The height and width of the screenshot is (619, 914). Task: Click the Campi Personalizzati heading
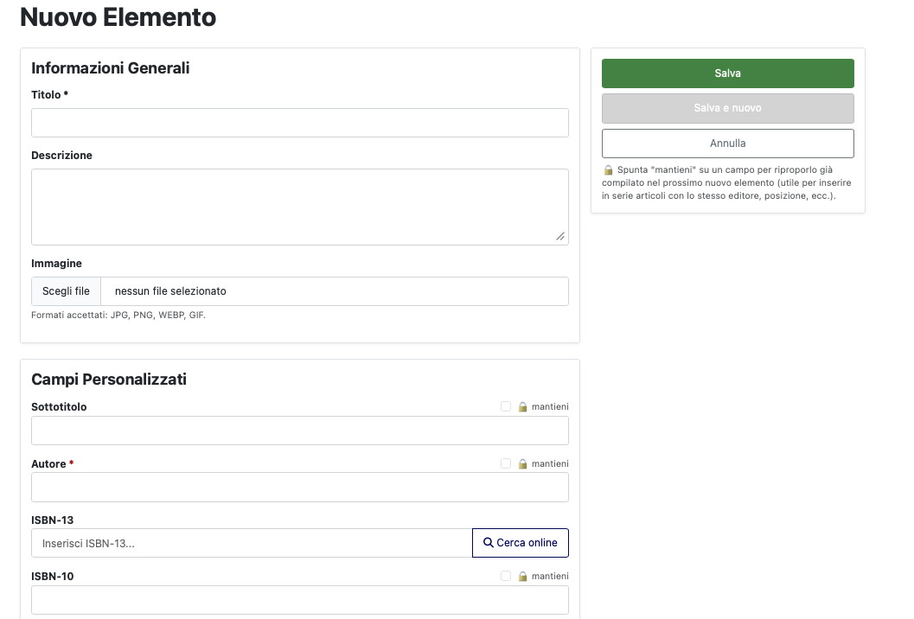tap(109, 380)
